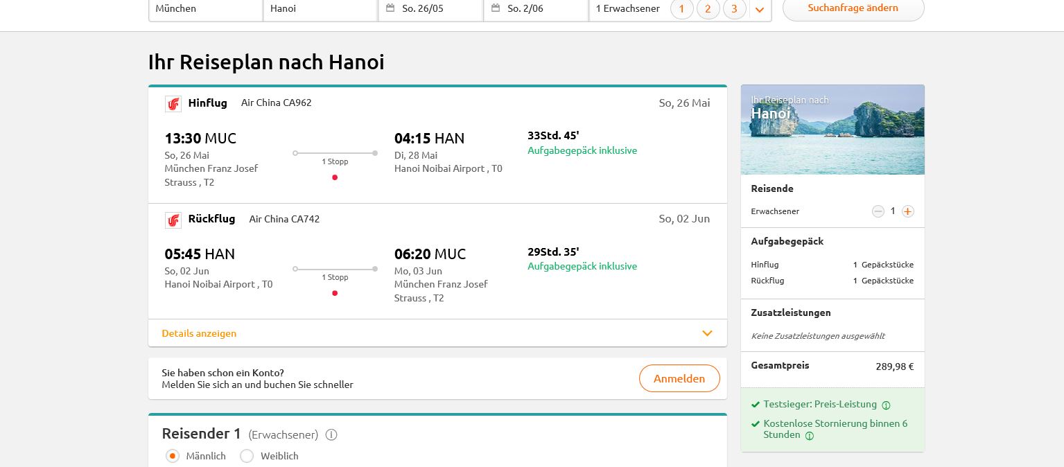Click the Hanoi destination image

tap(832, 130)
